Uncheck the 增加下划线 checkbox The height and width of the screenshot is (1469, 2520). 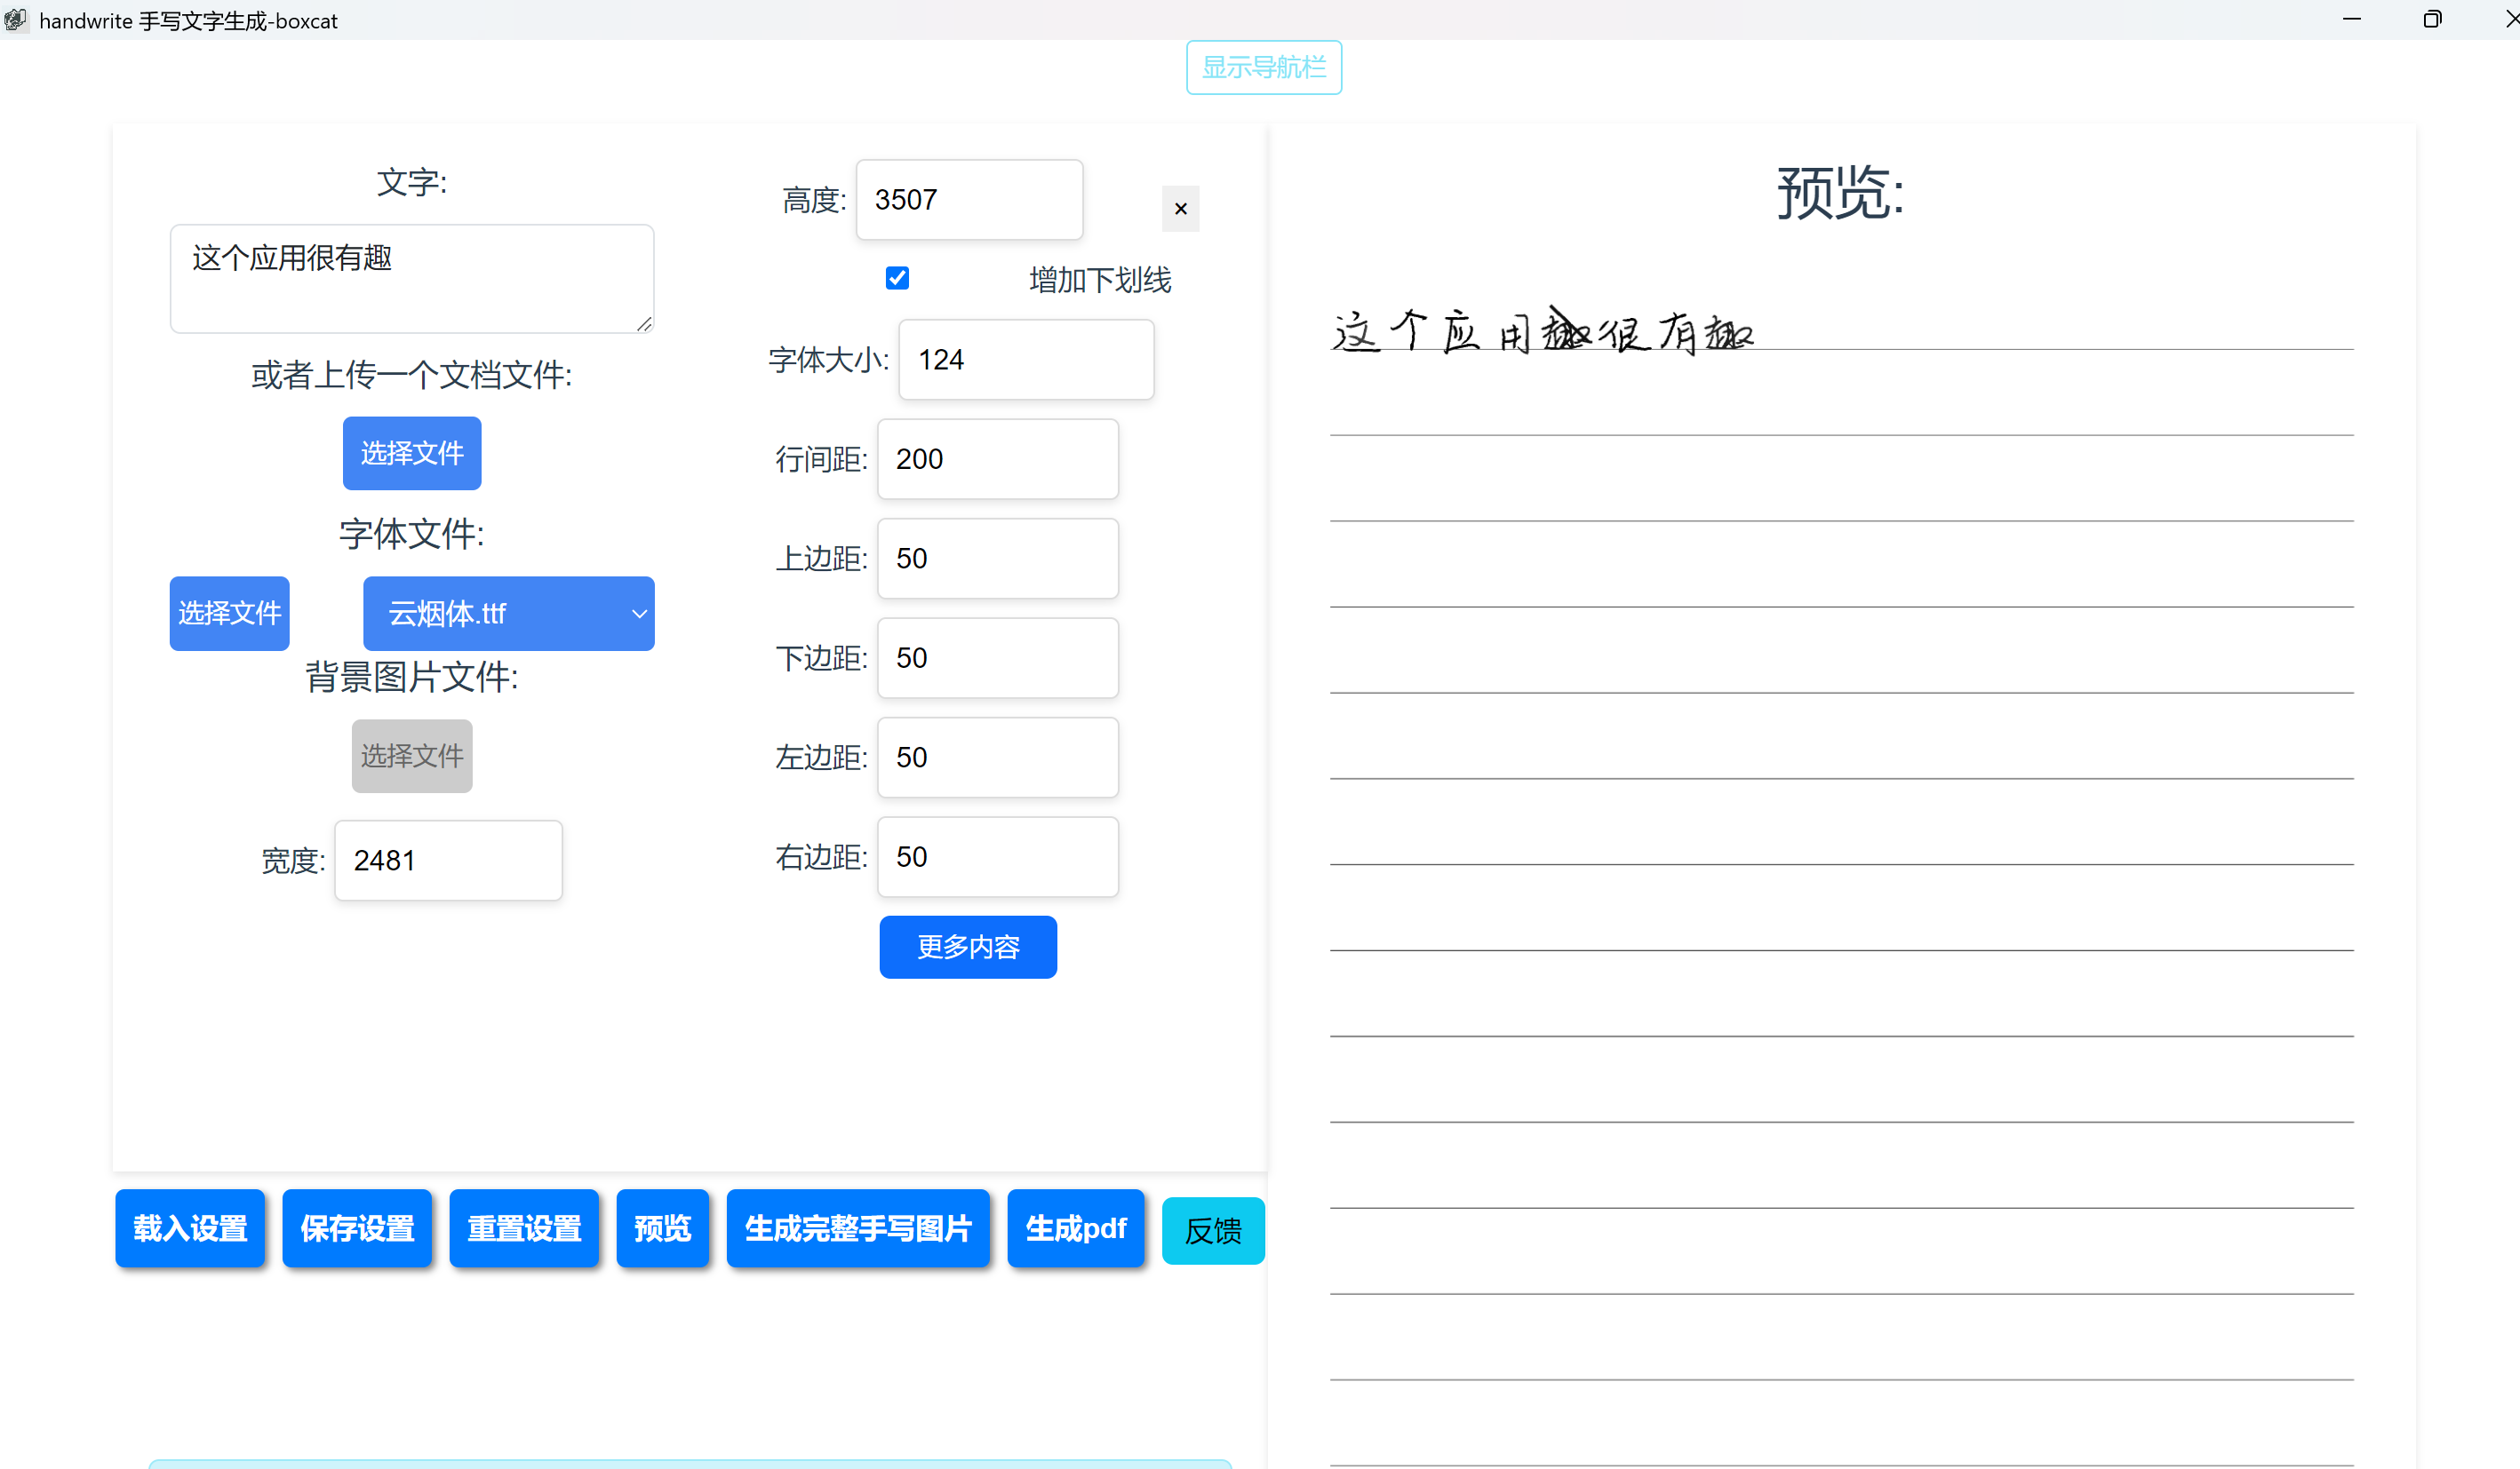point(897,278)
